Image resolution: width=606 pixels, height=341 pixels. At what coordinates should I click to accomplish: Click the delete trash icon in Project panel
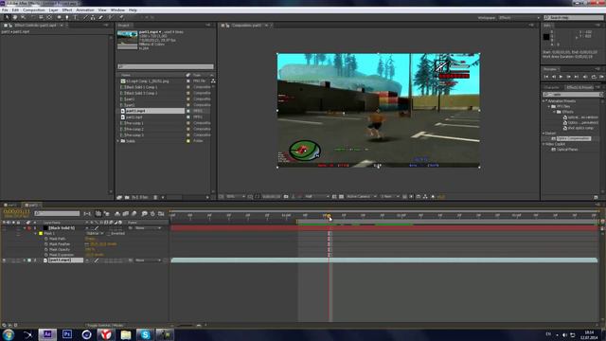[155, 197]
